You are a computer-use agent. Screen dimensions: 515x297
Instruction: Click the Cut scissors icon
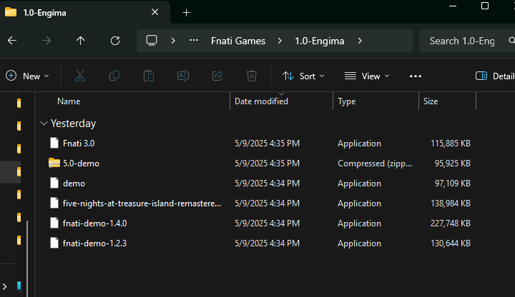point(80,76)
